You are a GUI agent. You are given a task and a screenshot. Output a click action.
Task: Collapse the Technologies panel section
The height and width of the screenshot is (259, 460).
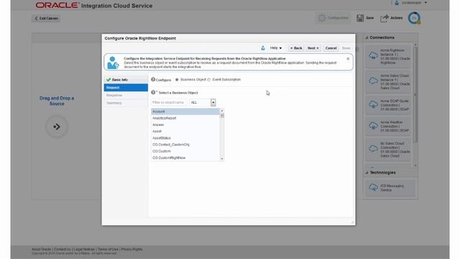click(367, 173)
